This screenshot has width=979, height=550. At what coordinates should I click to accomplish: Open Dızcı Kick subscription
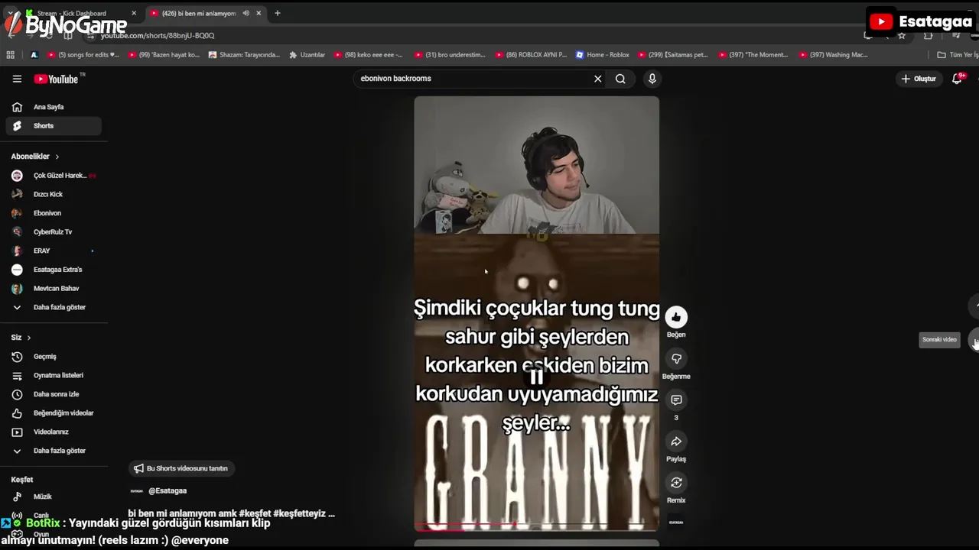click(54, 194)
